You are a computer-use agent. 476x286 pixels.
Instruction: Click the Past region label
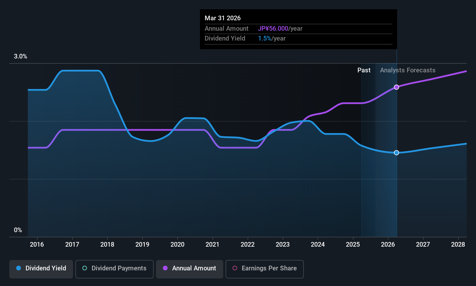(x=364, y=70)
